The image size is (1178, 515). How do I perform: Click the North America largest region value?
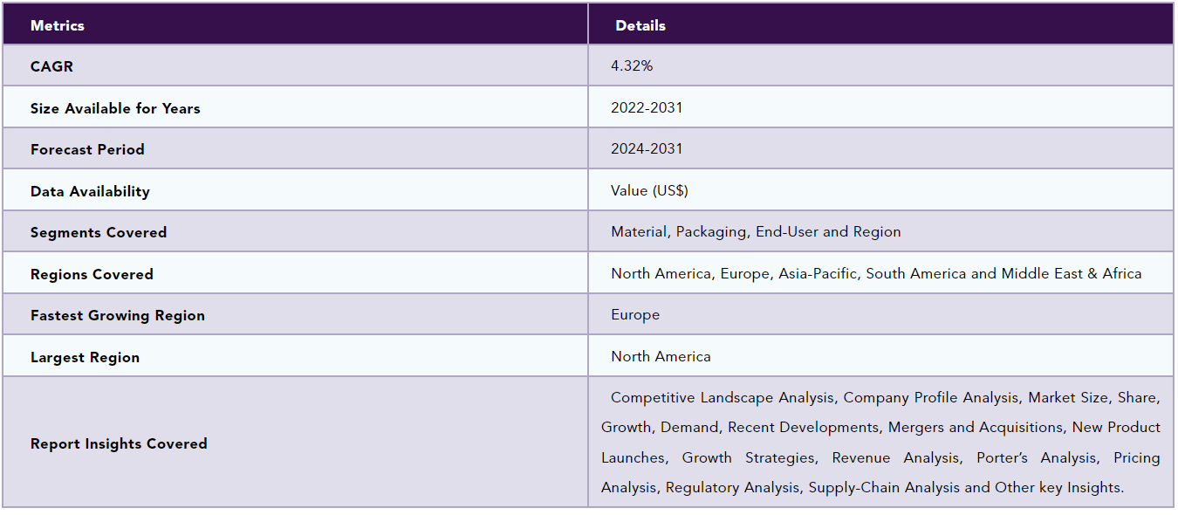661,356
